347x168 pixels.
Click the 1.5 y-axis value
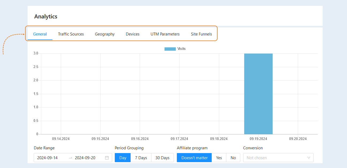coord(36,94)
